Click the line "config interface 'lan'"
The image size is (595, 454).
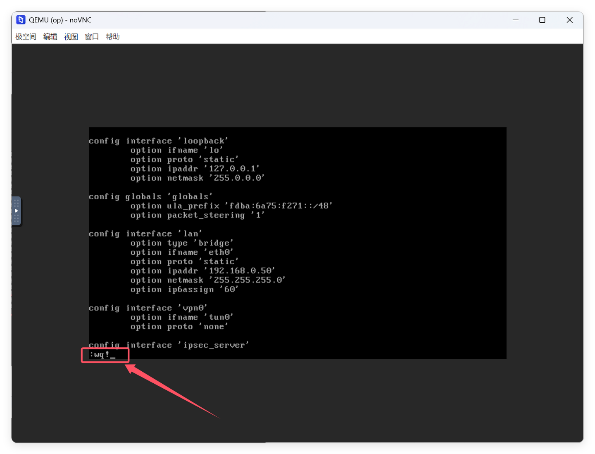pyautogui.click(x=145, y=234)
